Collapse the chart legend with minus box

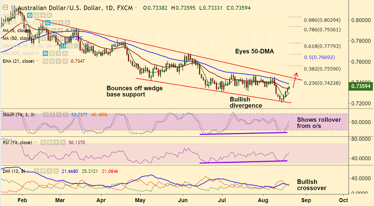tap(5, 7)
